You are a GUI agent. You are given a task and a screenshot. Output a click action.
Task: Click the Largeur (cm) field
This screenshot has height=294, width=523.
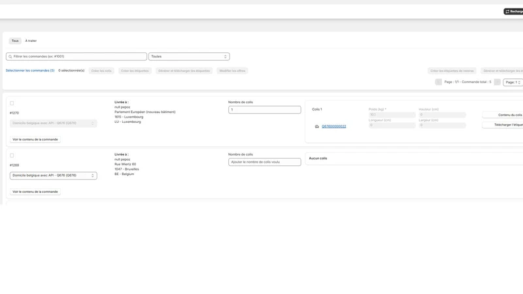click(x=443, y=125)
